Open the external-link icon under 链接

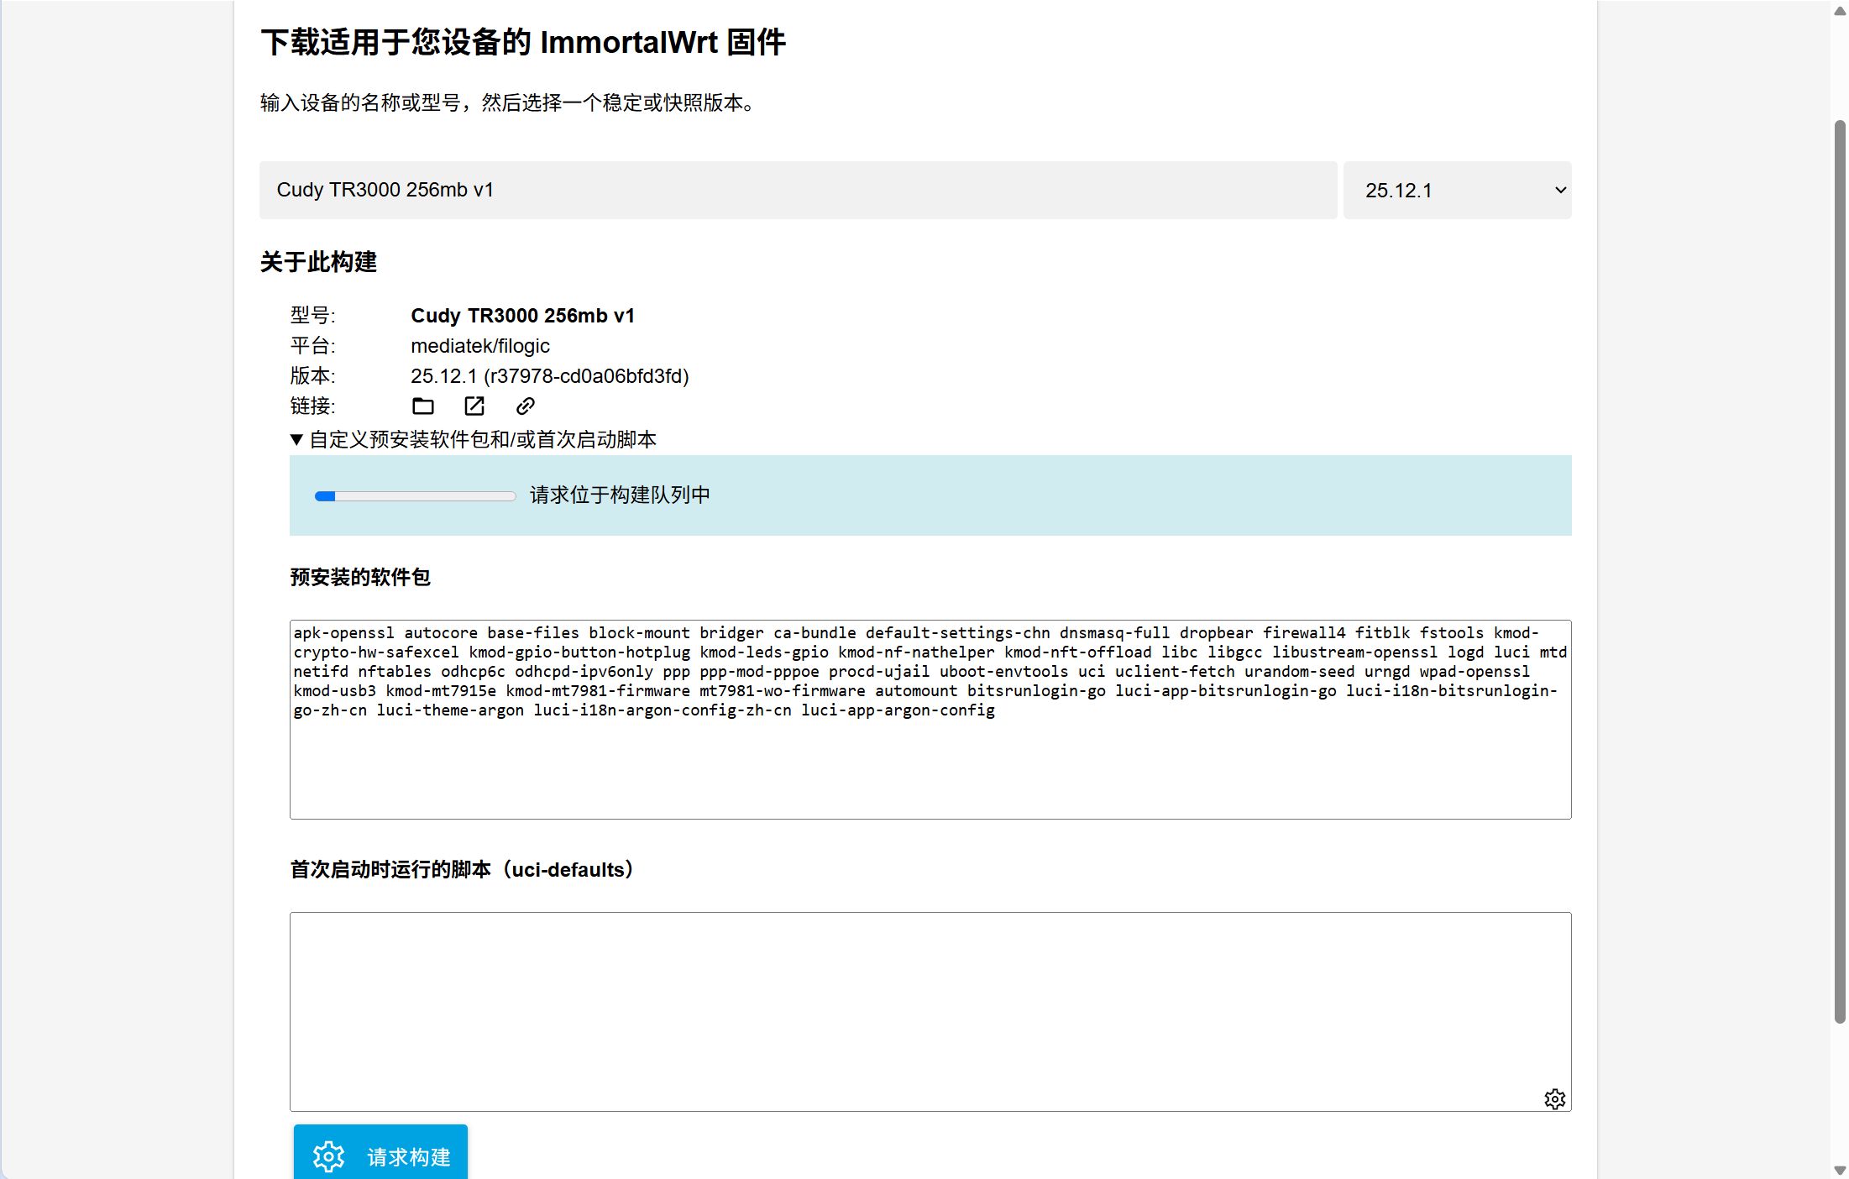tap(474, 406)
